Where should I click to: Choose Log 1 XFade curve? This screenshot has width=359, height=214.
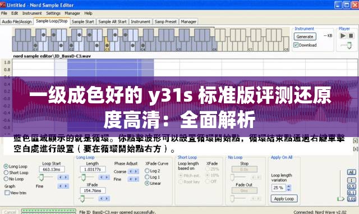pos(147,177)
